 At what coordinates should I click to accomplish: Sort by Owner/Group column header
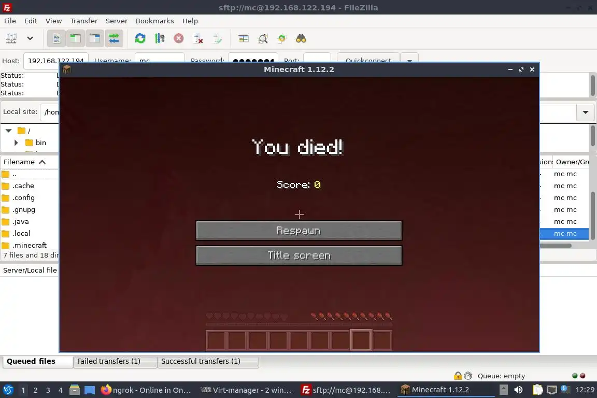click(572, 162)
